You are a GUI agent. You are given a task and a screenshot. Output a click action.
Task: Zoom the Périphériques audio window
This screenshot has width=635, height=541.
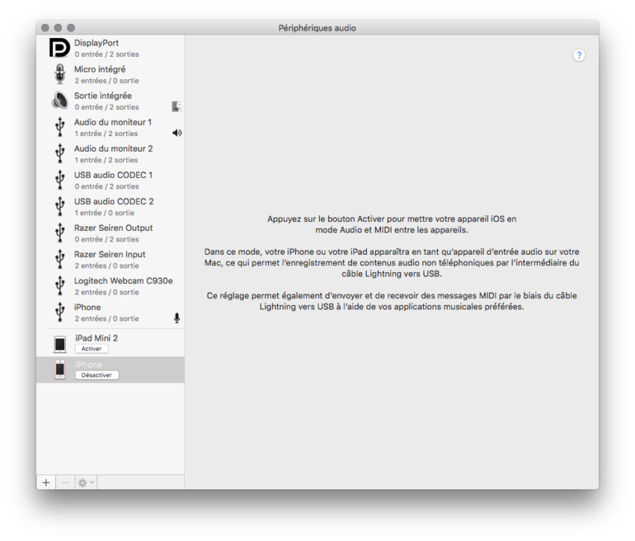(71, 28)
